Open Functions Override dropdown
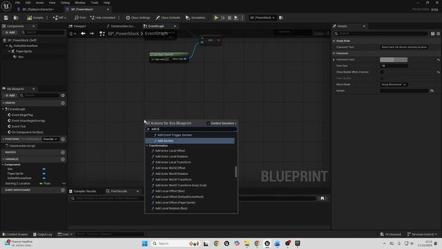The height and width of the screenshot is (249, 442). pyautogui.click(x=50, y=139)
